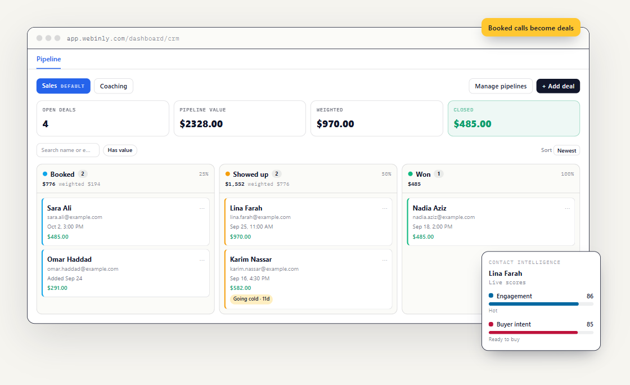Click the Showed up column count badge

[276, 174]
